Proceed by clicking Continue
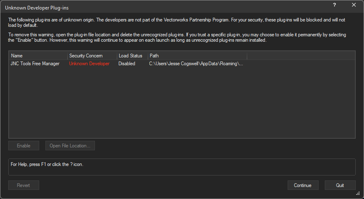 (303, 185)
